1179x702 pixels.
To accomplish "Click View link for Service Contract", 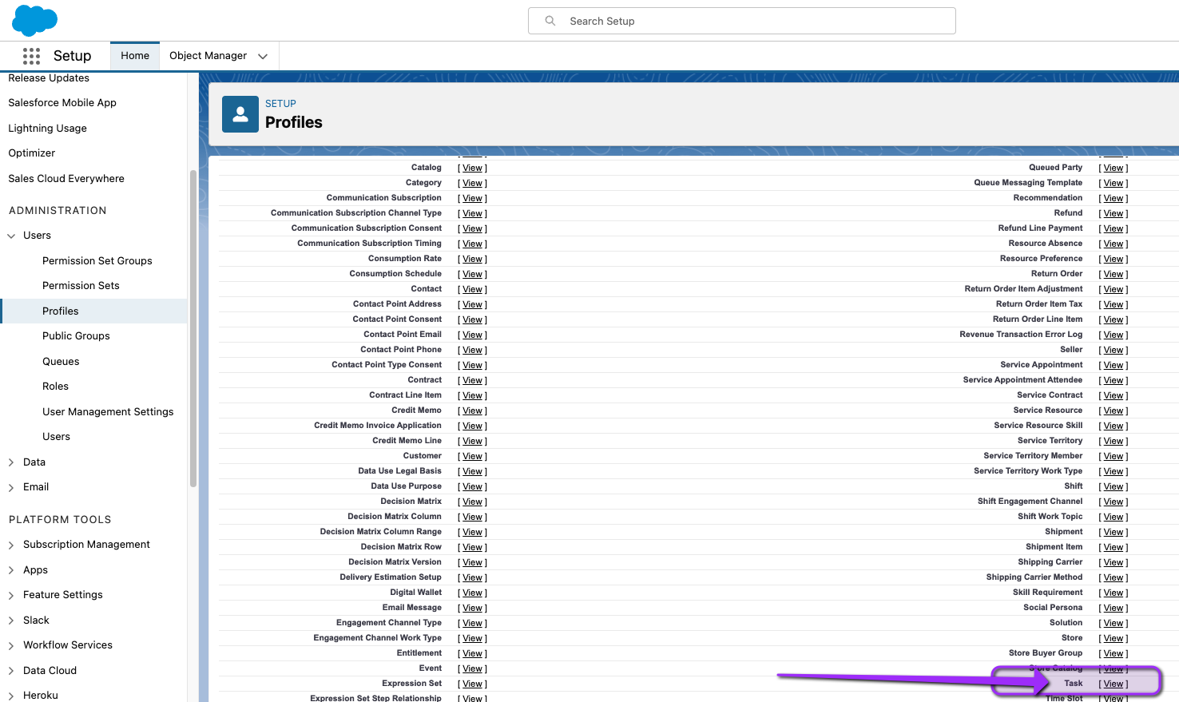I will pos(1113,395).
